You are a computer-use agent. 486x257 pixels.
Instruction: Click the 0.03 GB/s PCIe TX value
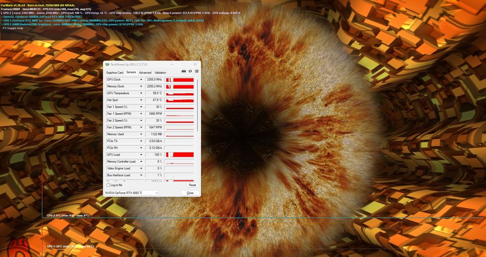[x=154, y=141]
